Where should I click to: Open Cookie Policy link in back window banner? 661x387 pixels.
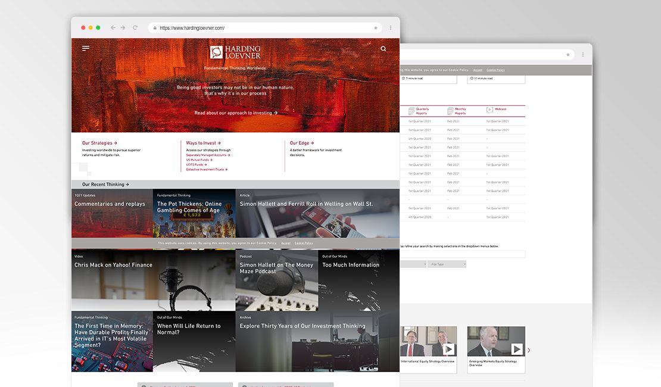click(495, 70)
